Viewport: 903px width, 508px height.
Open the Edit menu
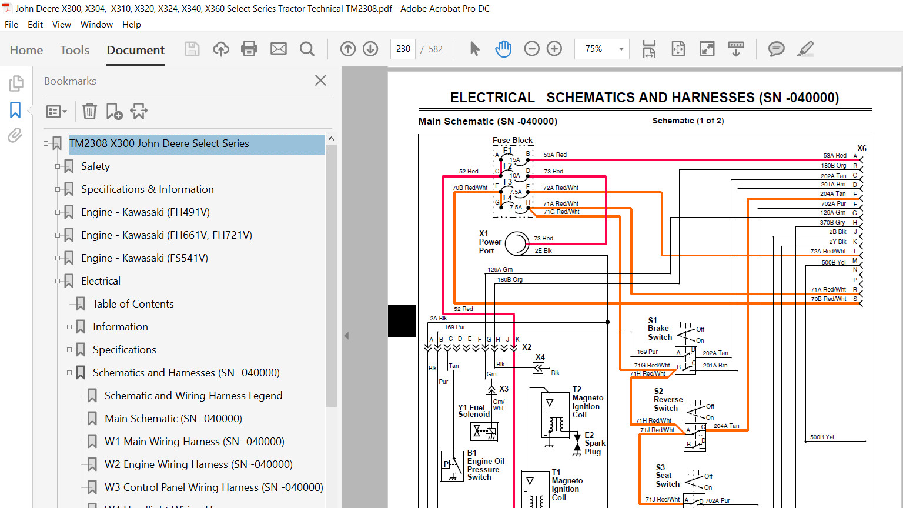[x=35, y=25]
